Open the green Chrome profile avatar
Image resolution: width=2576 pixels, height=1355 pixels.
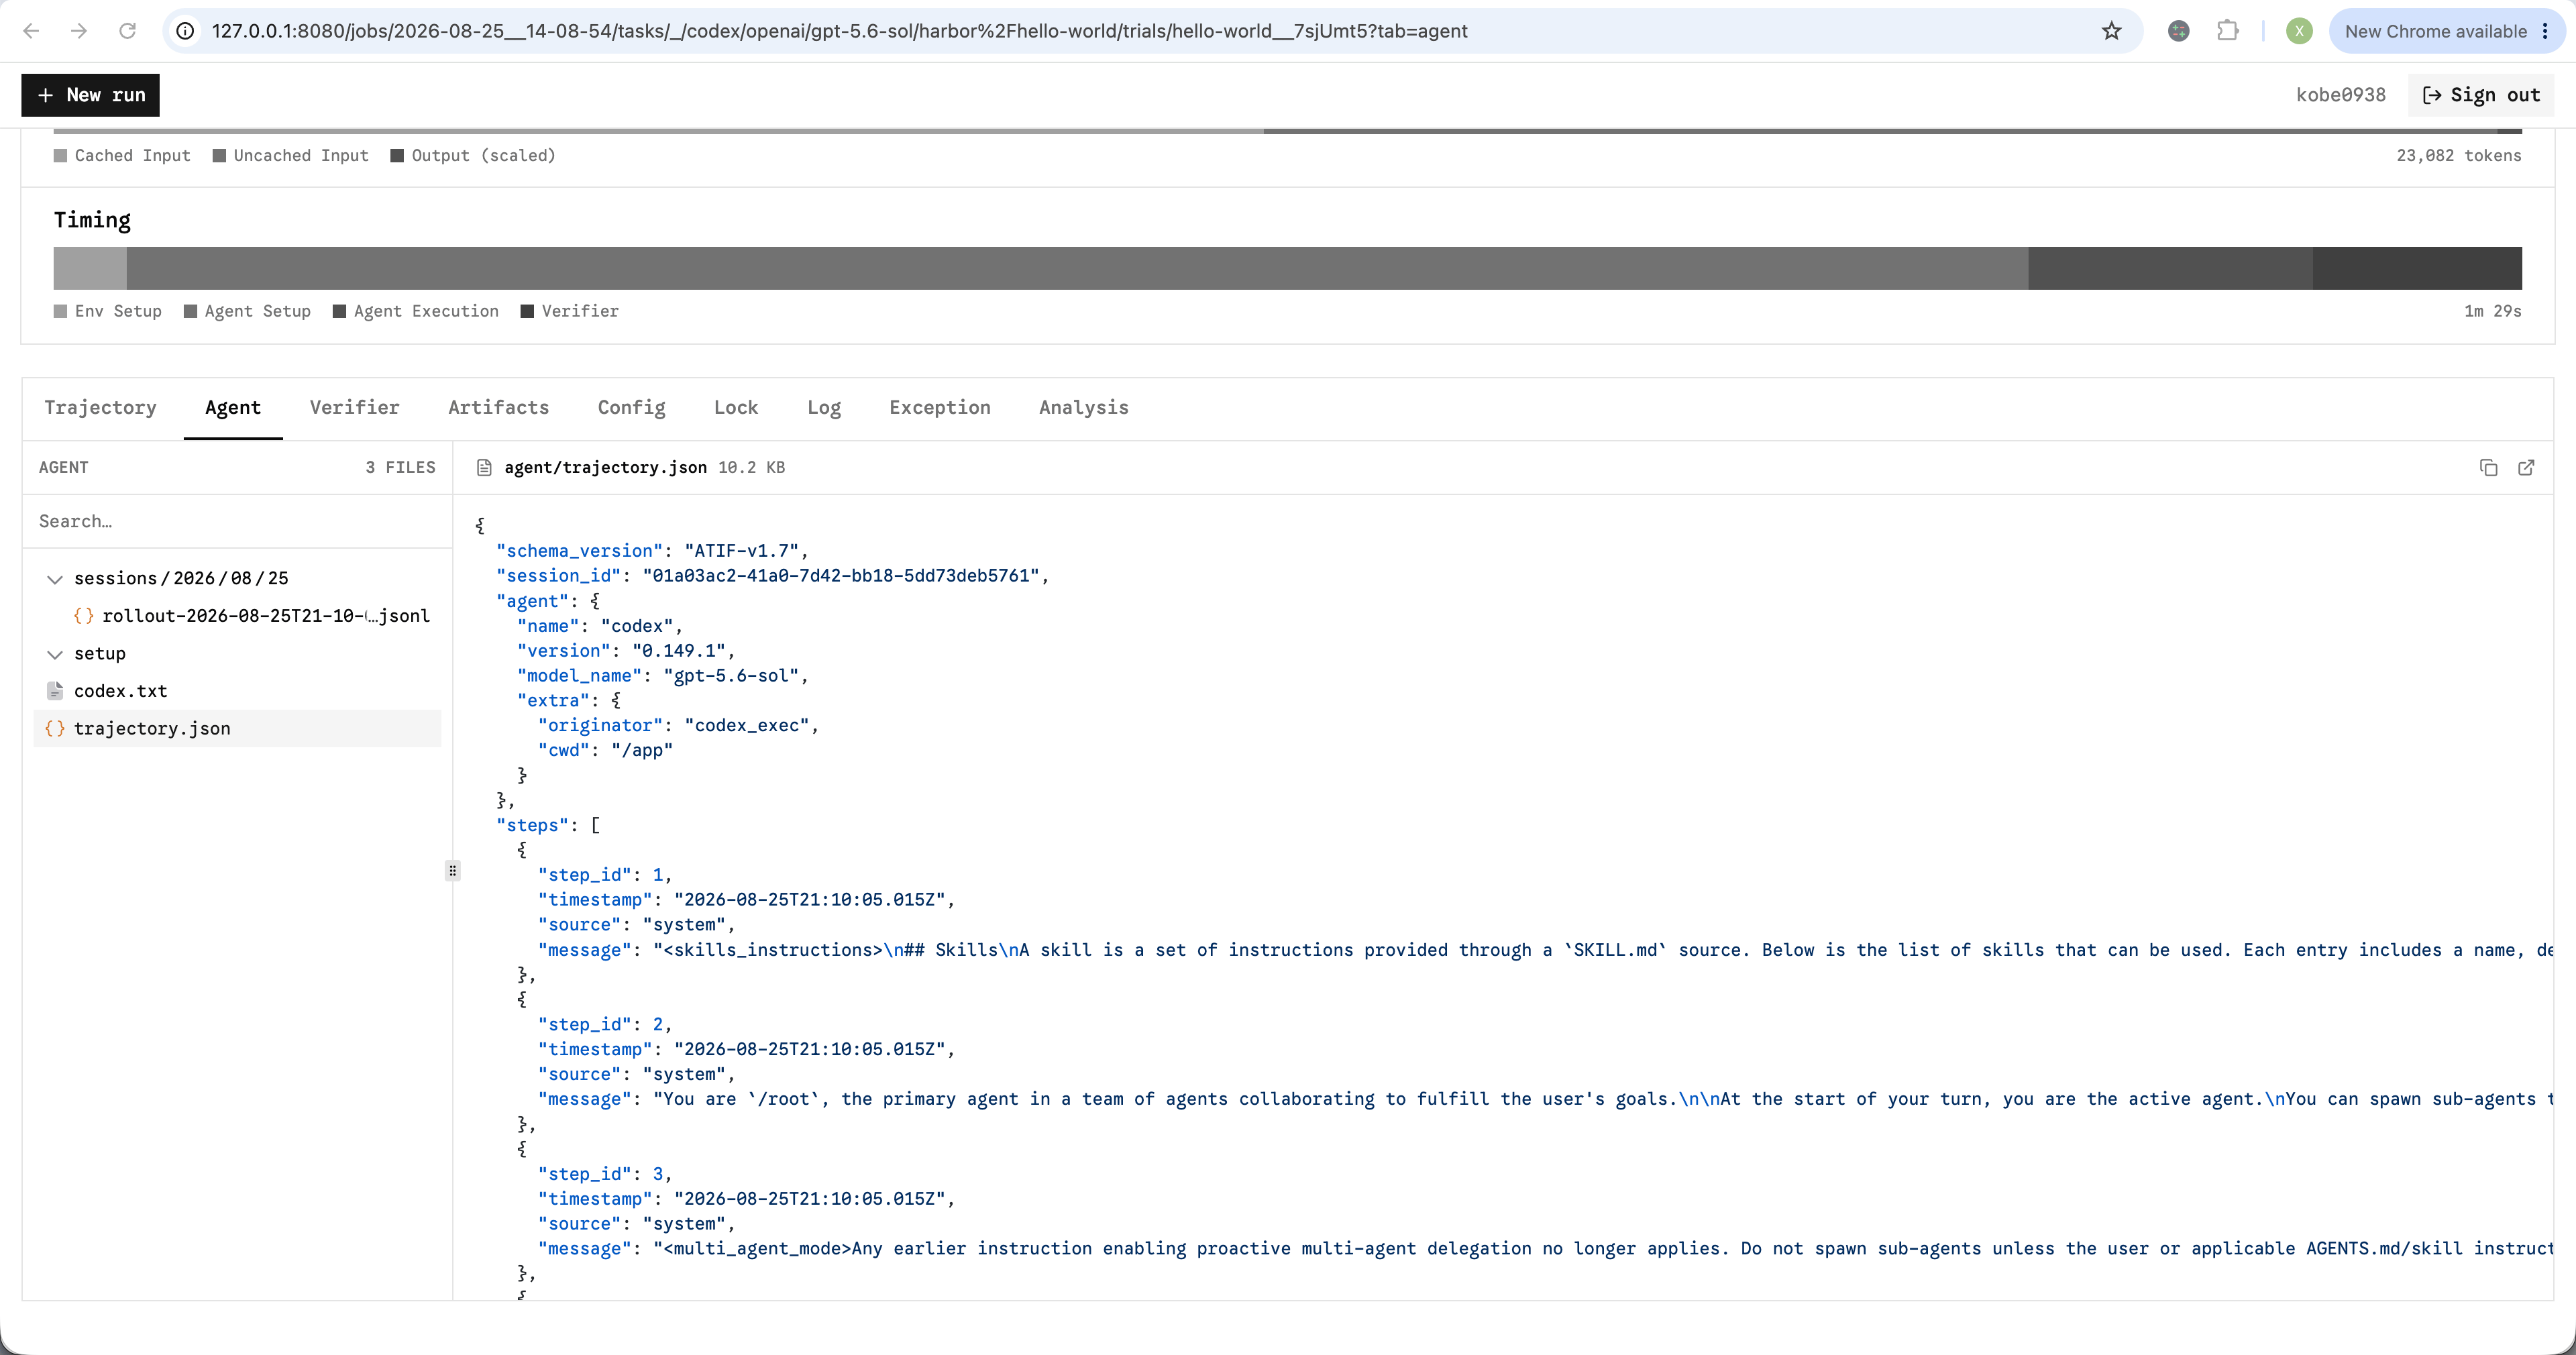pos(2299,31)
